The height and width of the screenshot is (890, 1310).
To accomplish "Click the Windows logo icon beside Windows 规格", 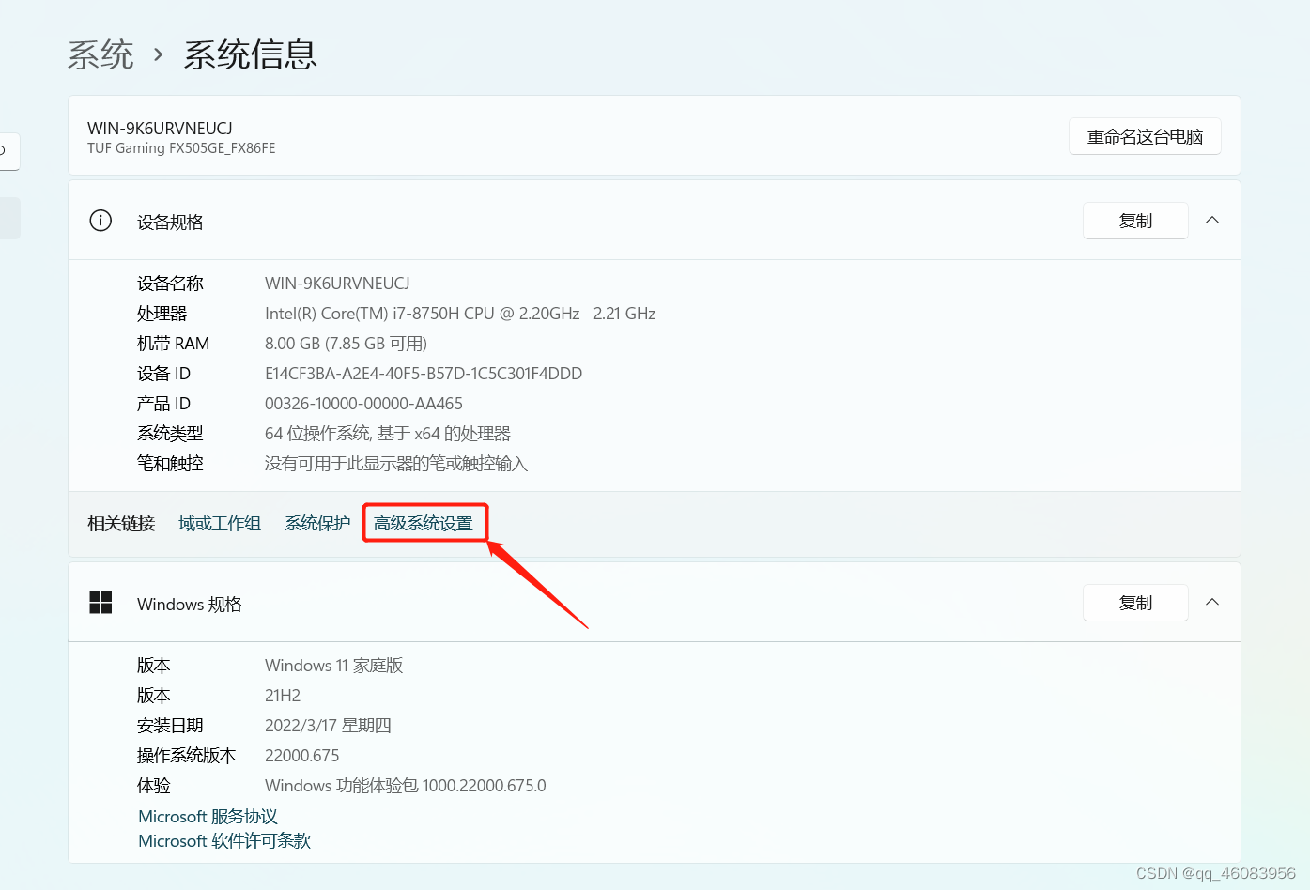I will click(100, 603).
